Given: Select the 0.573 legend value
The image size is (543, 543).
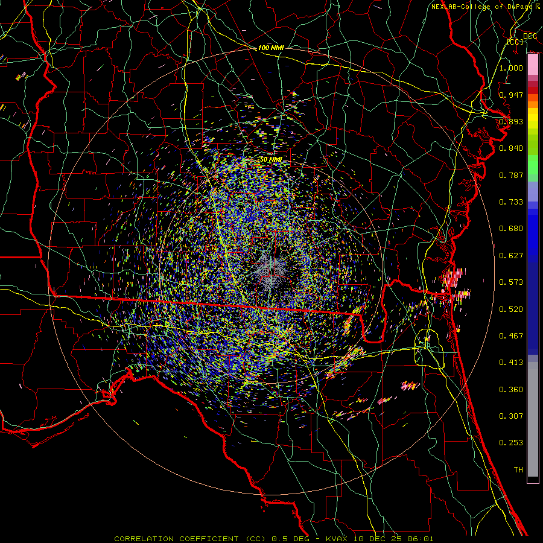Looking at the screenshot, I should point(511,282).
